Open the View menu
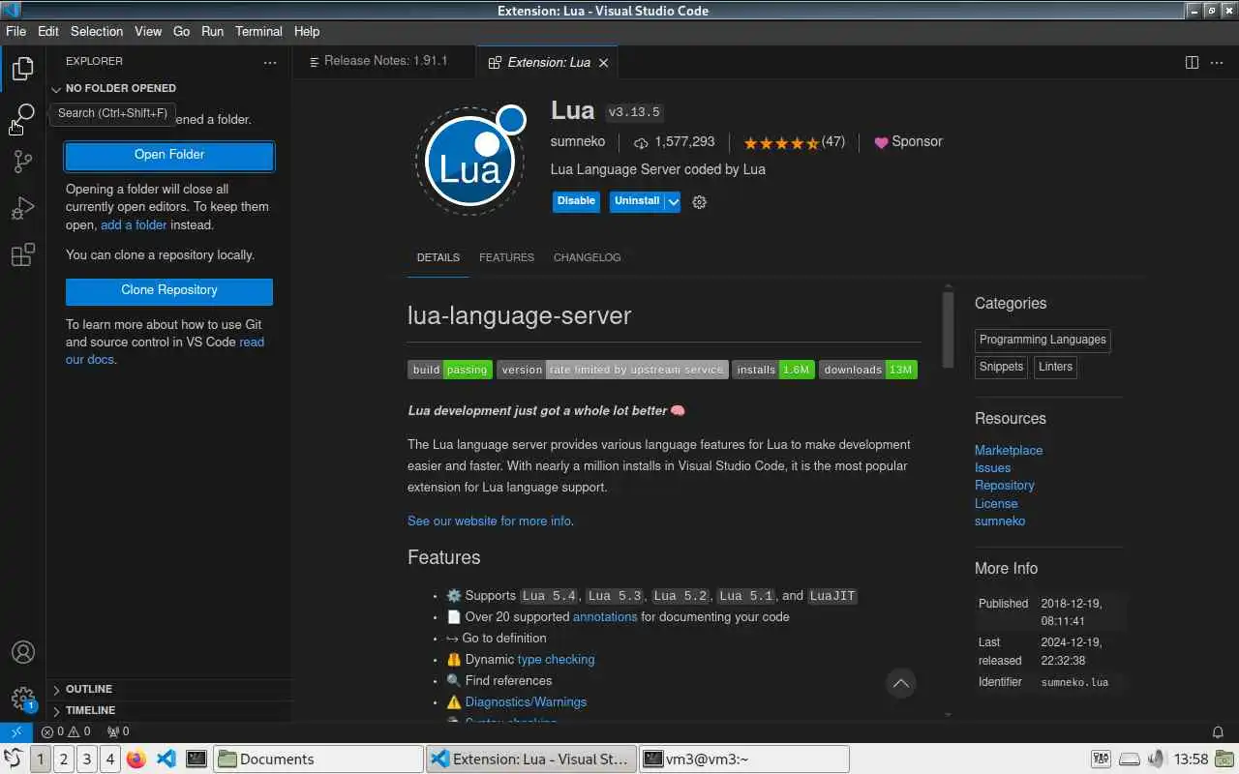The height and width of the screenshot is (774, 1239). click(148, 31)
